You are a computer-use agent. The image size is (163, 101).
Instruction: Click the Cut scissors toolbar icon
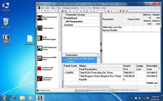click(52, 11)
